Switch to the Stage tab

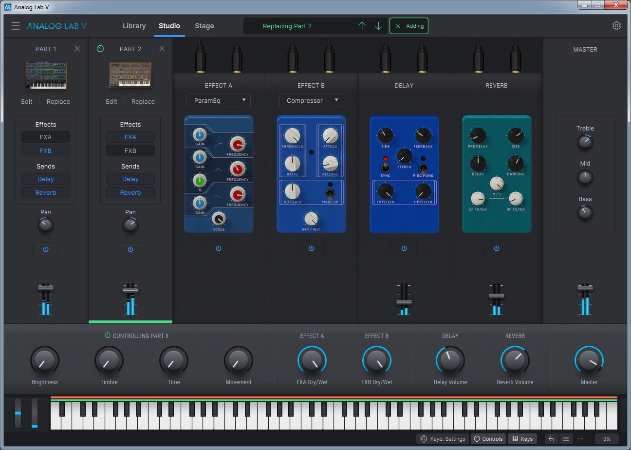coord(204,26)
